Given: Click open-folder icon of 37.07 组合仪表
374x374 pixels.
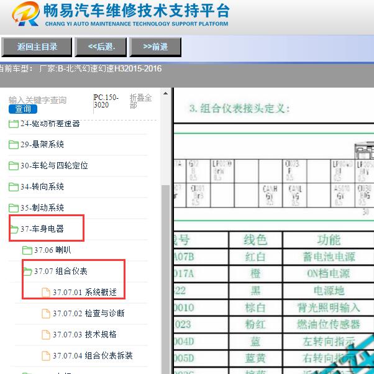Looking at the screenshot, I should (x=28, y=271).
